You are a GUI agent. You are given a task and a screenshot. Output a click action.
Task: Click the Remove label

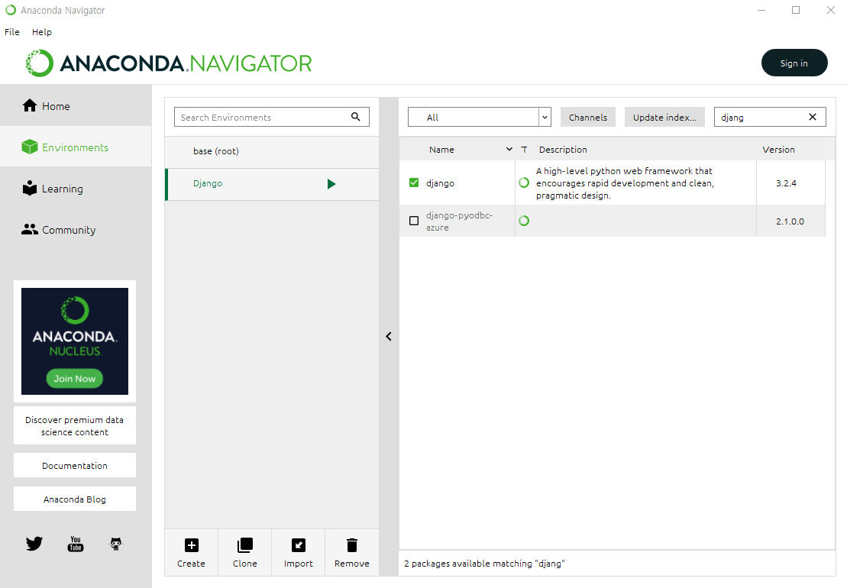(x=351, y=563)
